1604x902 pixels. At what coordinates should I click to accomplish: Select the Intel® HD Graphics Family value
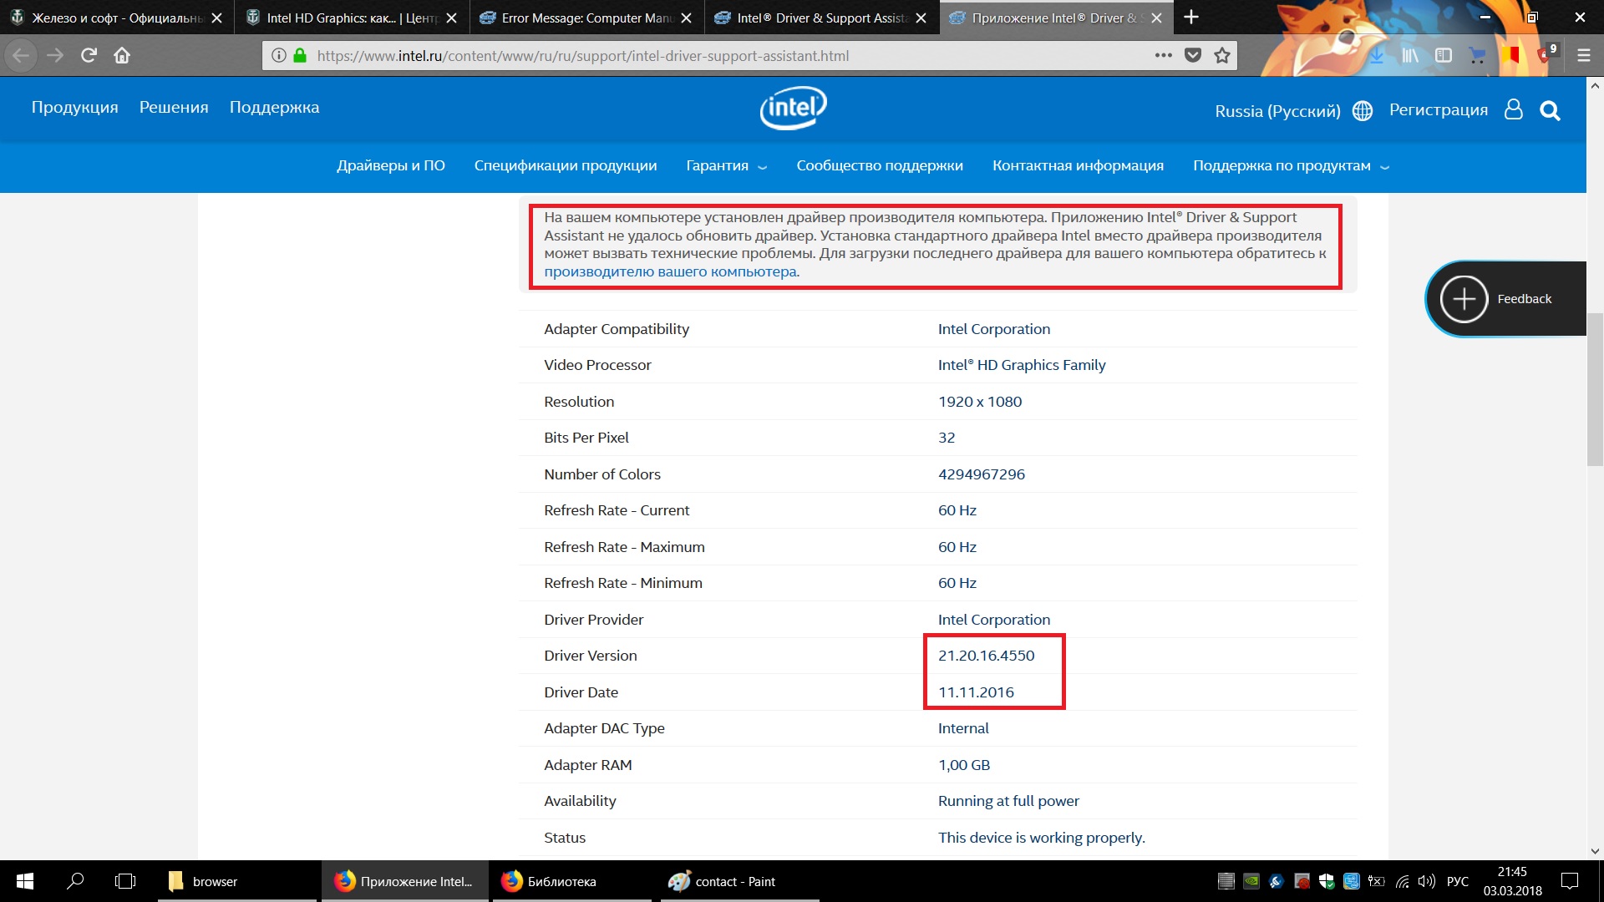tap(1021, 365)
